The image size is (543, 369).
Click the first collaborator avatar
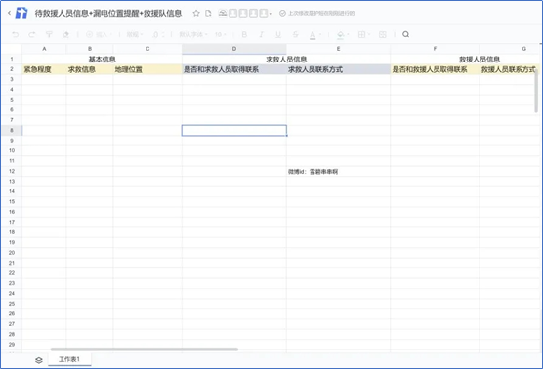233,13
